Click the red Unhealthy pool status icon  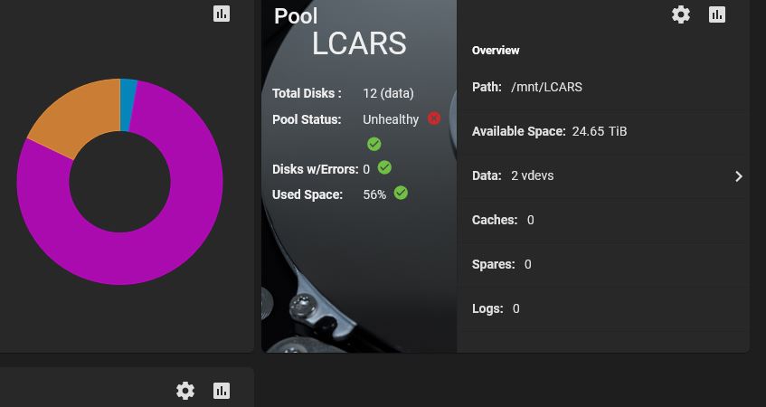(434, 118)
